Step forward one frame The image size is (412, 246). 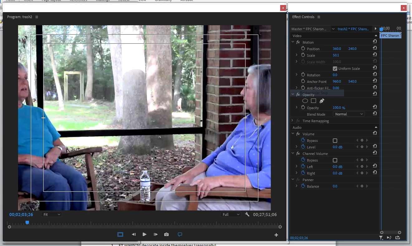(x=156, y=234)
